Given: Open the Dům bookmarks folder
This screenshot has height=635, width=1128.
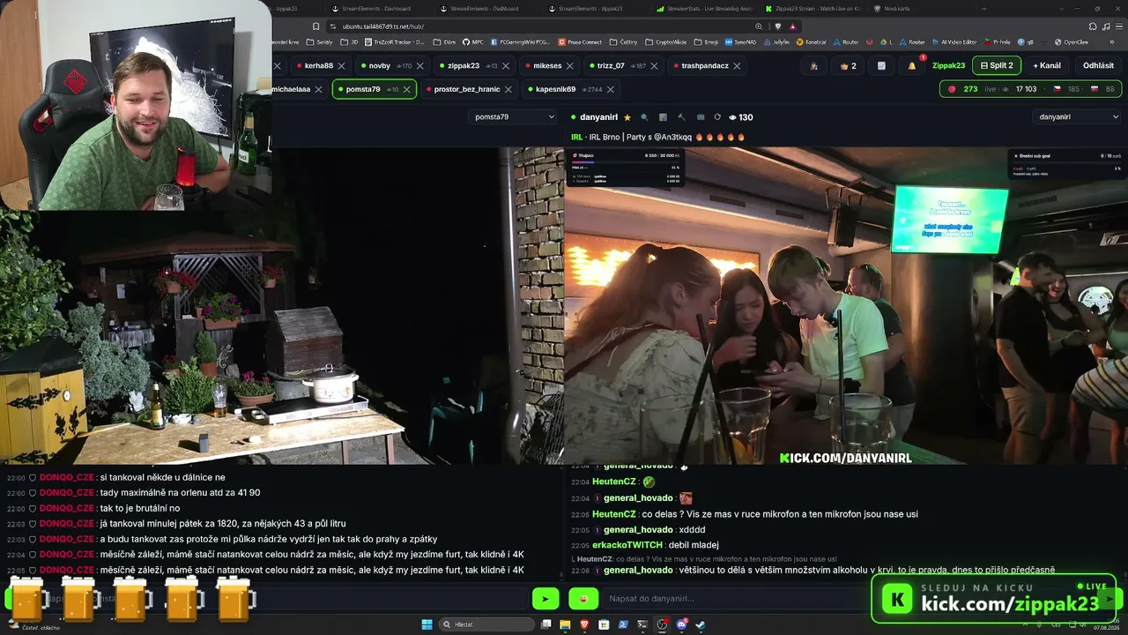Looking at the screenshot, I should pyautogui.click(x=445, y=41).
